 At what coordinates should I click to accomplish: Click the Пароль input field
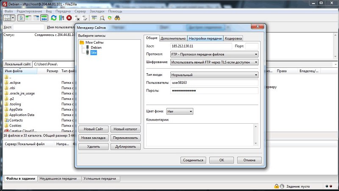[x=214, y=91]
